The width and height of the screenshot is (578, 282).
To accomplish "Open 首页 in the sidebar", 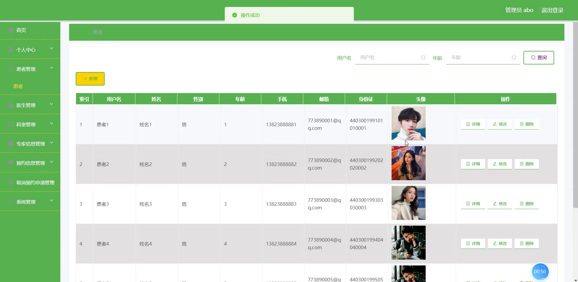I will click(30, 30).
